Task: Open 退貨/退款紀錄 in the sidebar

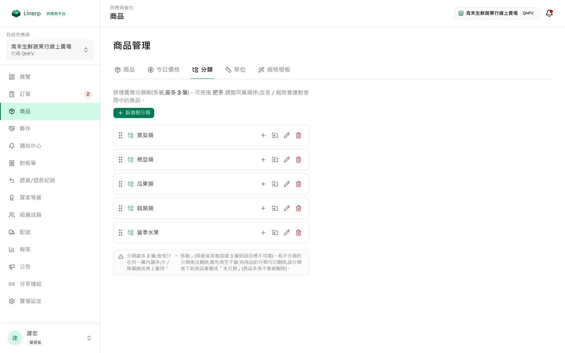Action: click(x=50, y=180)
